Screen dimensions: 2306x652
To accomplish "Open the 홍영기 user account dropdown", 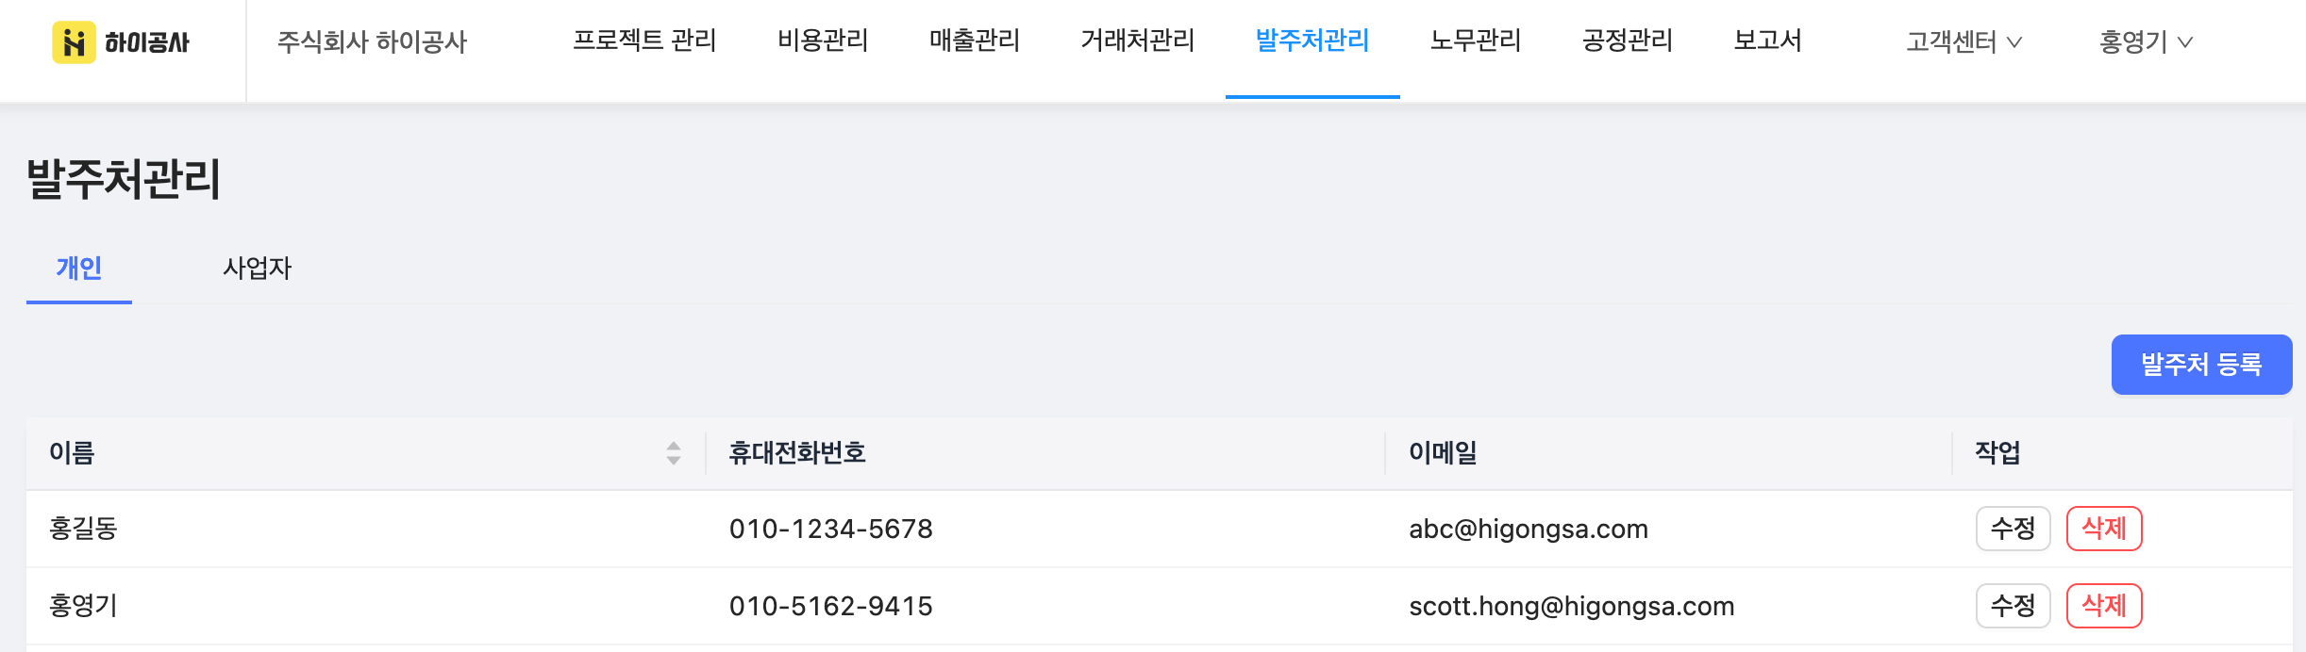I will [2146, 42].
